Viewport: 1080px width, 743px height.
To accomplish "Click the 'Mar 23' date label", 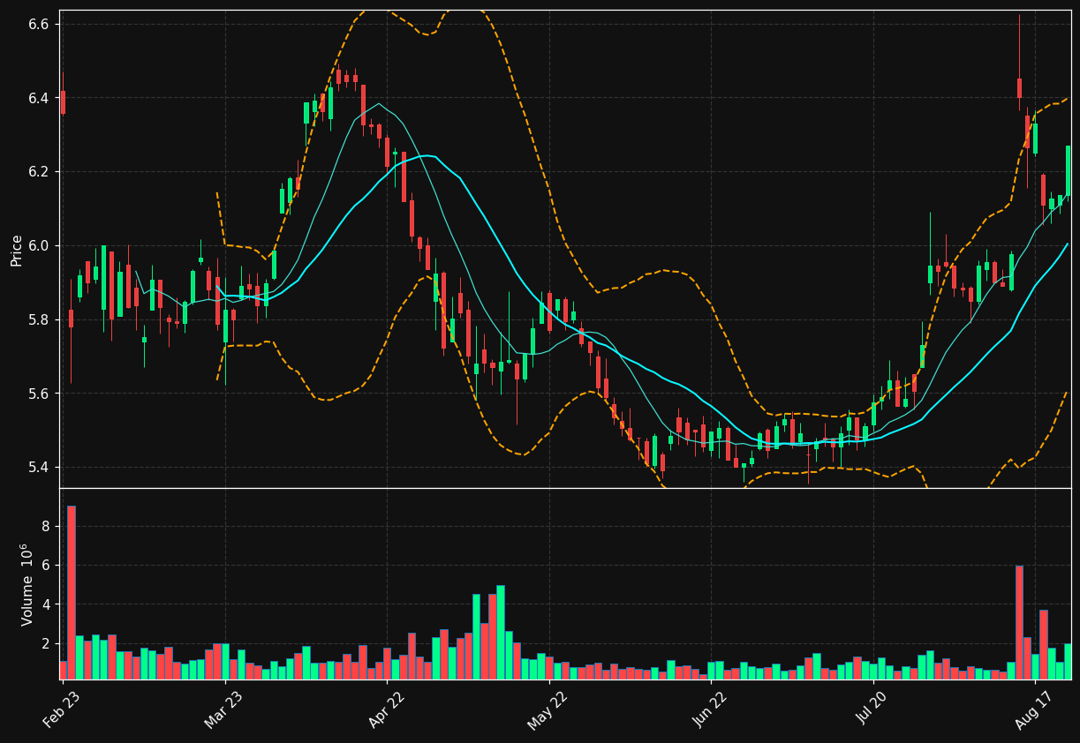I will tap(225, 709).
